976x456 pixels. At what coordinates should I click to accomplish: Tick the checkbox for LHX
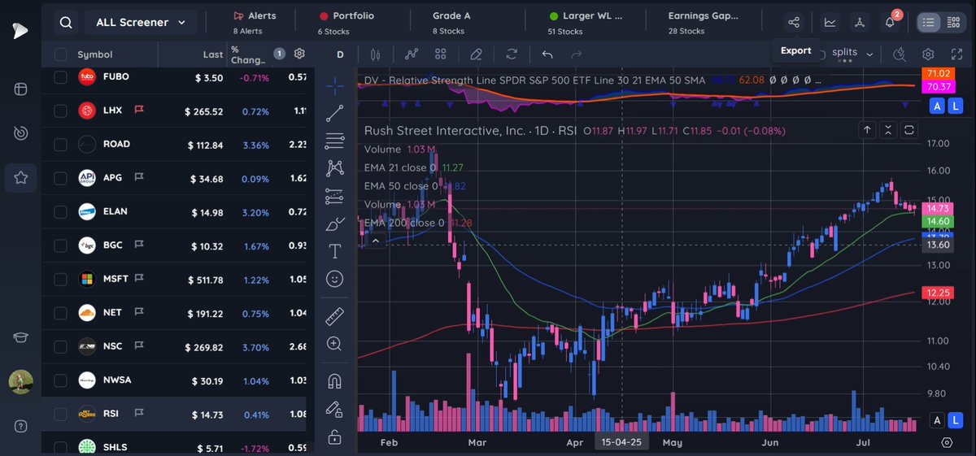click(60, 111)
